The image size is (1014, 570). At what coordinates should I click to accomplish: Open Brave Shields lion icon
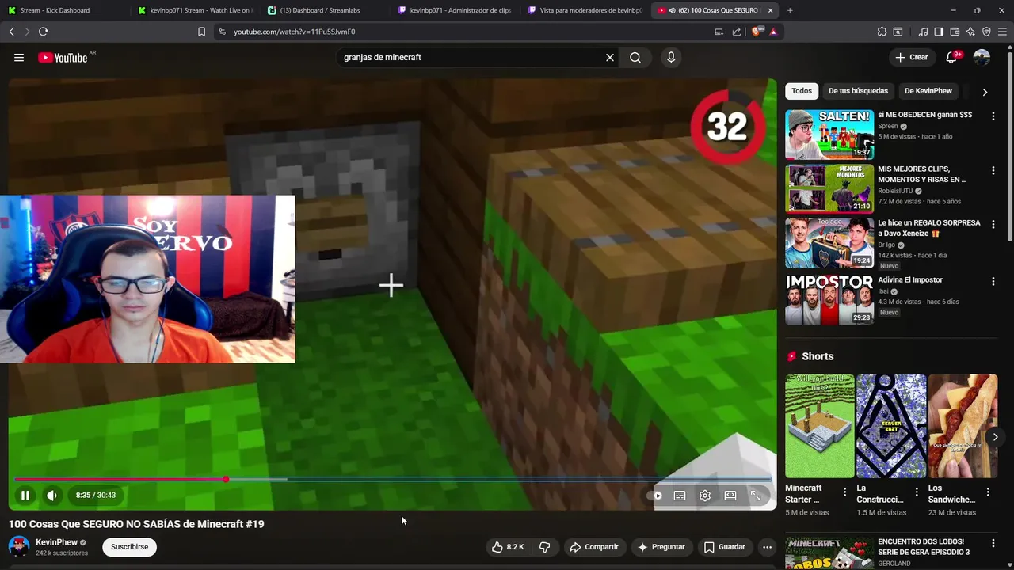(x=756, y=32)
